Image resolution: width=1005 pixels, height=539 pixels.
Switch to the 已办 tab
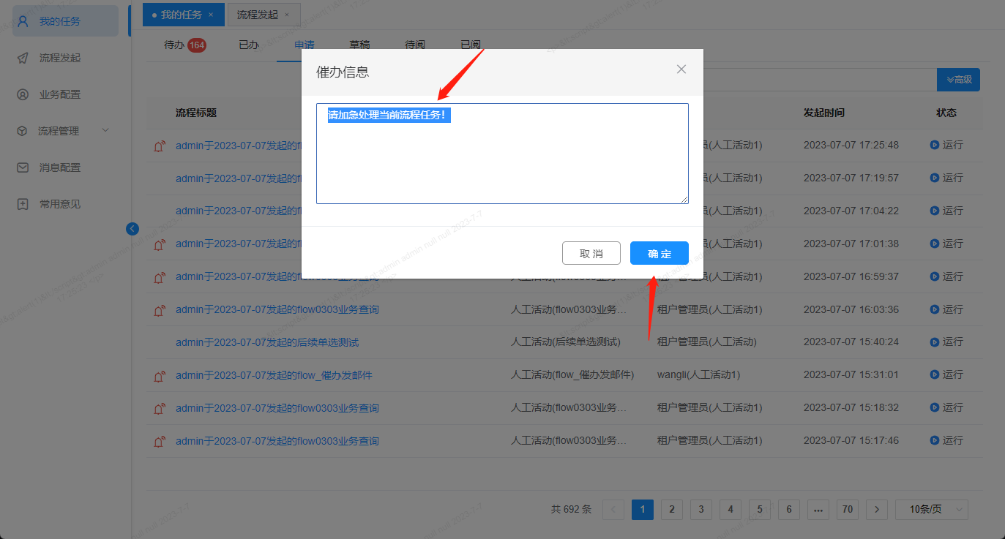click(x=248, y=44)
